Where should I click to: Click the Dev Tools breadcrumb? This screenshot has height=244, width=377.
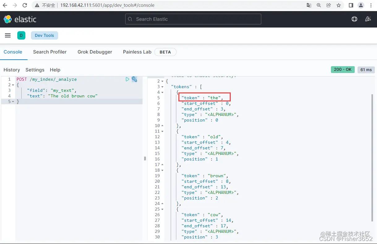(45, 35)
